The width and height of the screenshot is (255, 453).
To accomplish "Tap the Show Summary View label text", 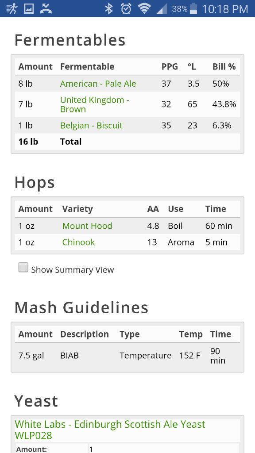I will click(x=73, y=270).
